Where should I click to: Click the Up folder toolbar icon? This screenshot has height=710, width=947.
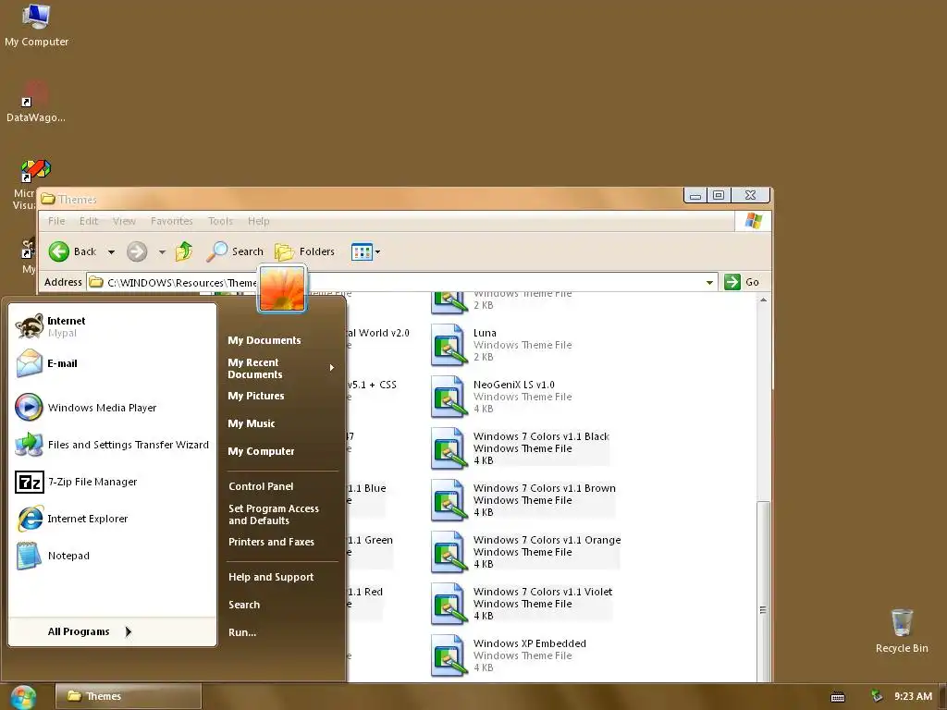(x=184, y=251)
